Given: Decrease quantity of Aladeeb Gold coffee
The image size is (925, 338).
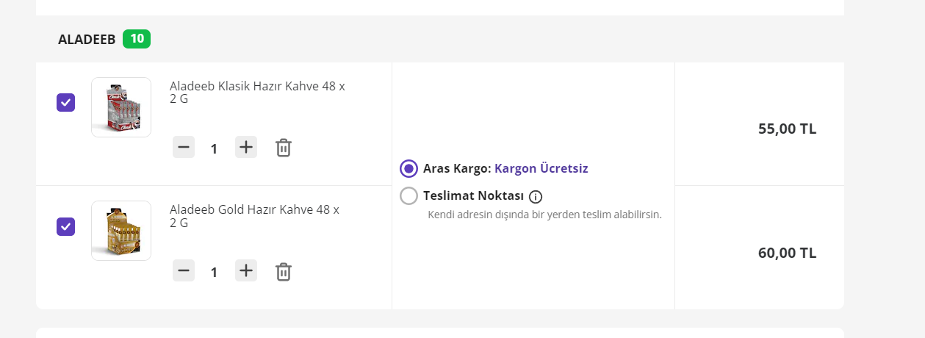Looking at the screenshot, I should 184,271.
